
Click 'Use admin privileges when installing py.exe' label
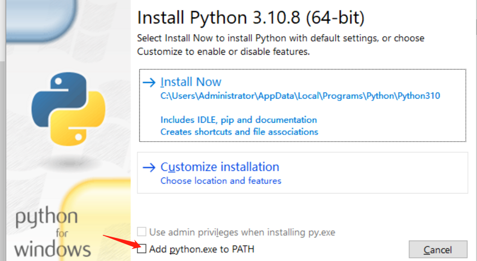pyautogui.click(x=242, y=232)
